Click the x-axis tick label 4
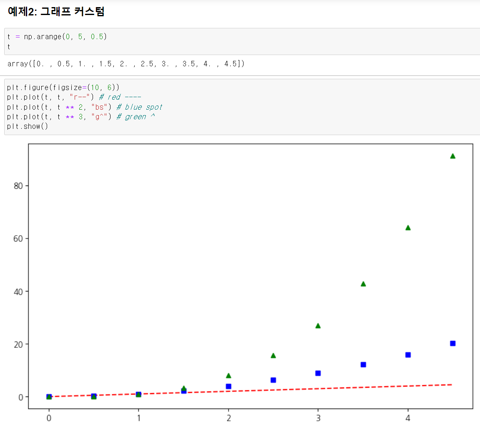Viewport: 480px width, 432px height. click(408, 418)
